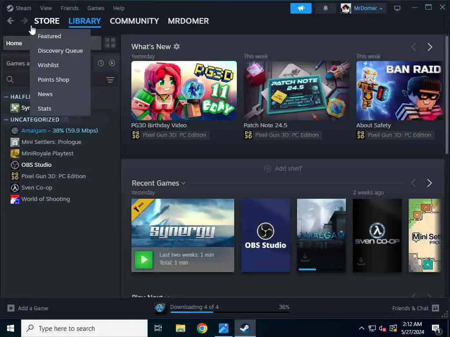Screen dimensions: 450x337
Task: Open the Games and Software filter dropdown
Action: (18, 63)
